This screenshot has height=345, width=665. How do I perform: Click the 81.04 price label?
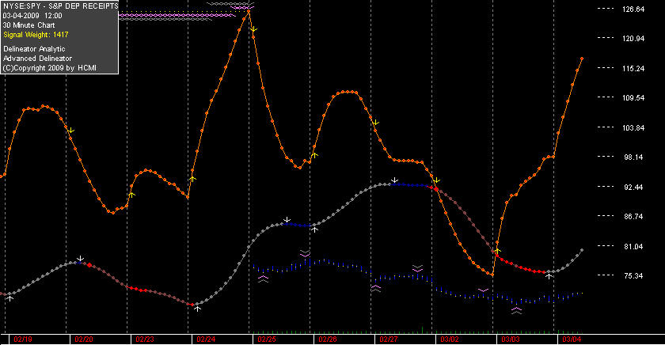[633, 247]
